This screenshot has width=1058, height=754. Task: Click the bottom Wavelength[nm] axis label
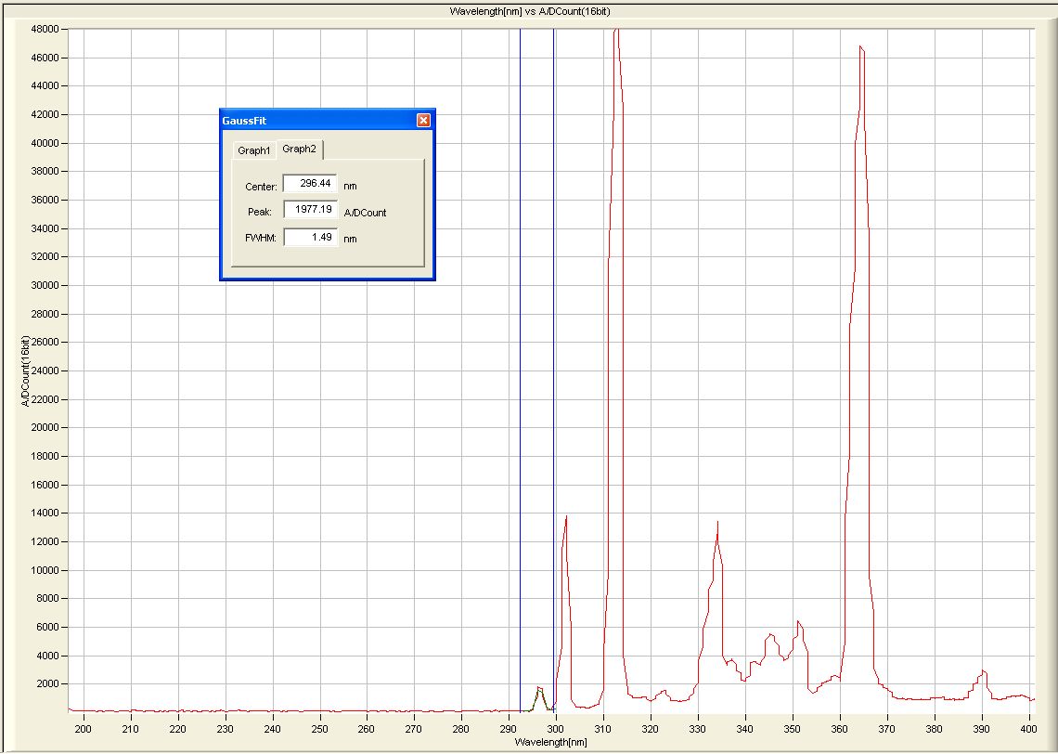tap(552, 742)
